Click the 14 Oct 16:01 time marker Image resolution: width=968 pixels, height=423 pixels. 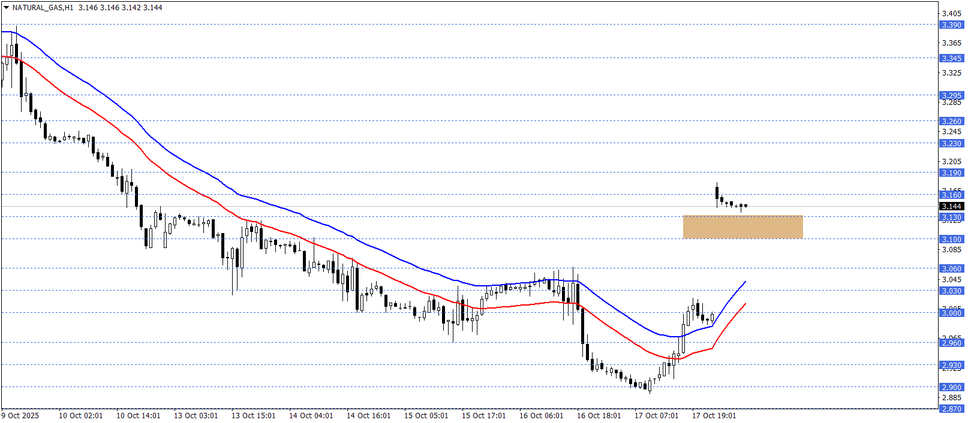368,416
